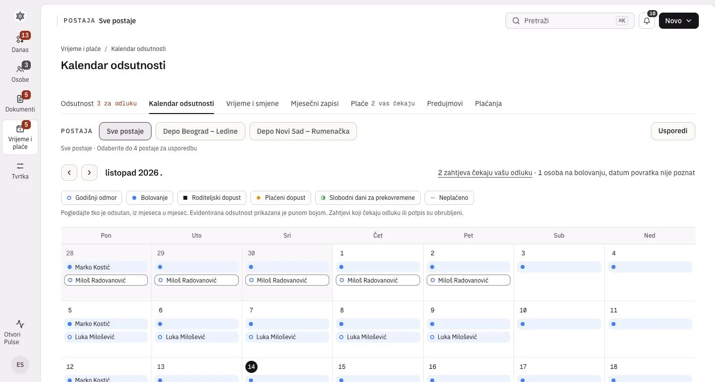715x382 pixels.
Task: Toggle Plaćeni dopust legend filter
Action: click(x=281, y=198)
